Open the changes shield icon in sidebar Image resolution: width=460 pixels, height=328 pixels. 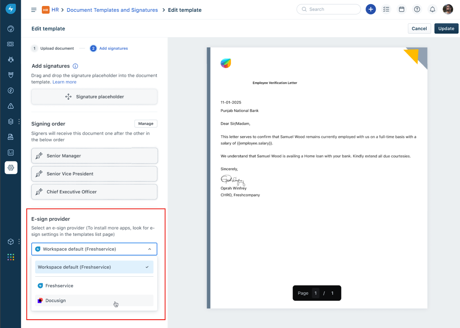(11, 75)
